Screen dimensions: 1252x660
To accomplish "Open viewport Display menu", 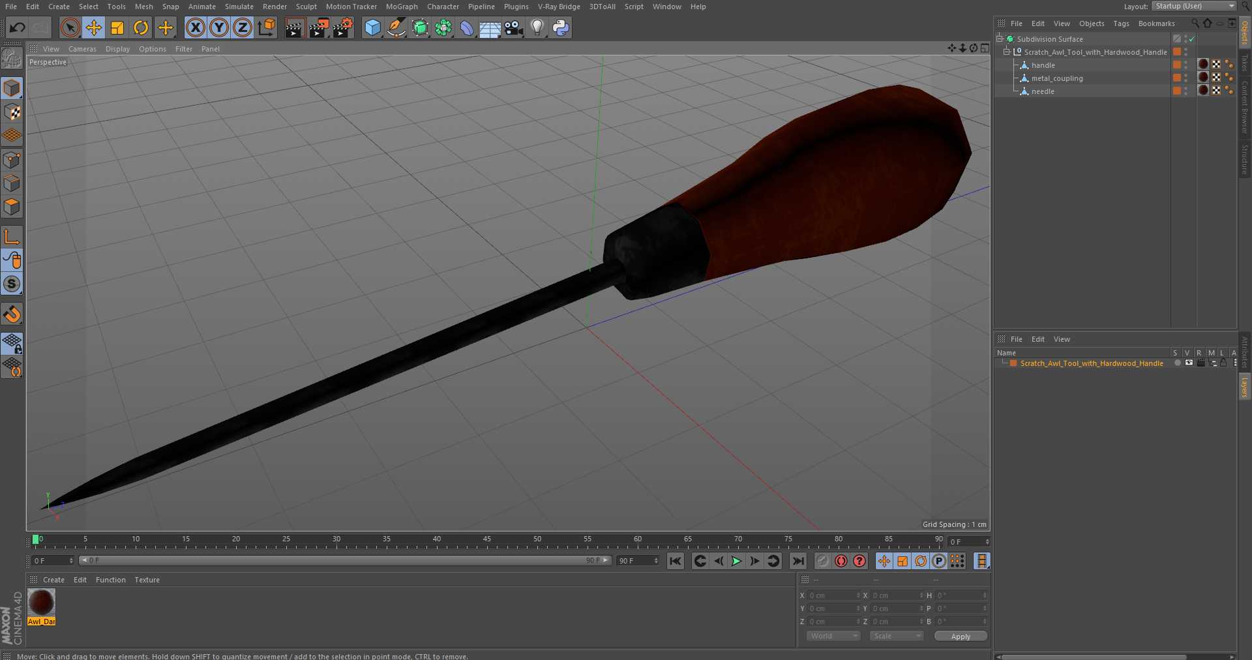I will click(x=117, y=49).
